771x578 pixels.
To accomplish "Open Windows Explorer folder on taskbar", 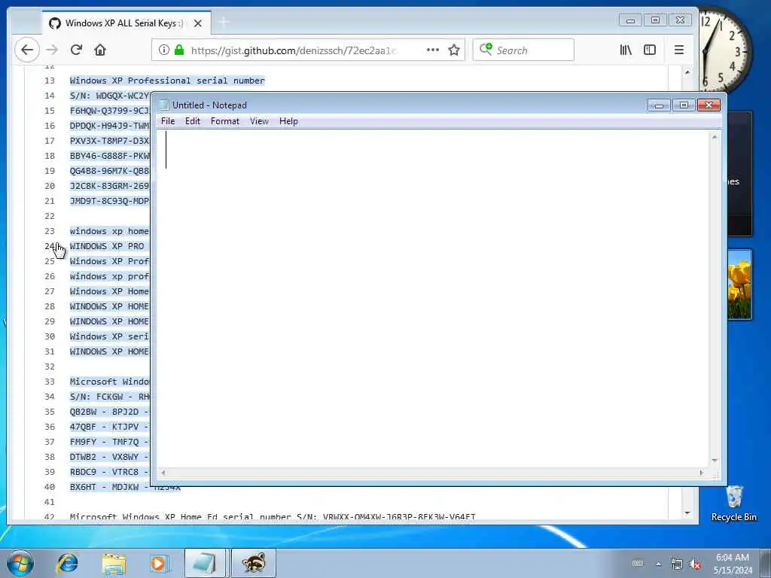I will click(114, 563).
